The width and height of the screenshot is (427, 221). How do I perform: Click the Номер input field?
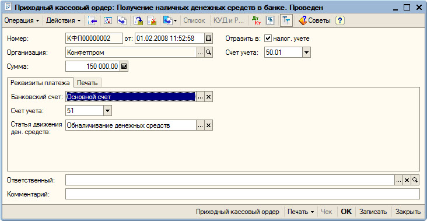pyautogui.click(x=94, y=38)
